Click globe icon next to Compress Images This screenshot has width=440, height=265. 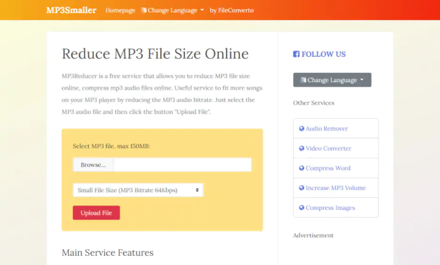(x=302, y=208)
